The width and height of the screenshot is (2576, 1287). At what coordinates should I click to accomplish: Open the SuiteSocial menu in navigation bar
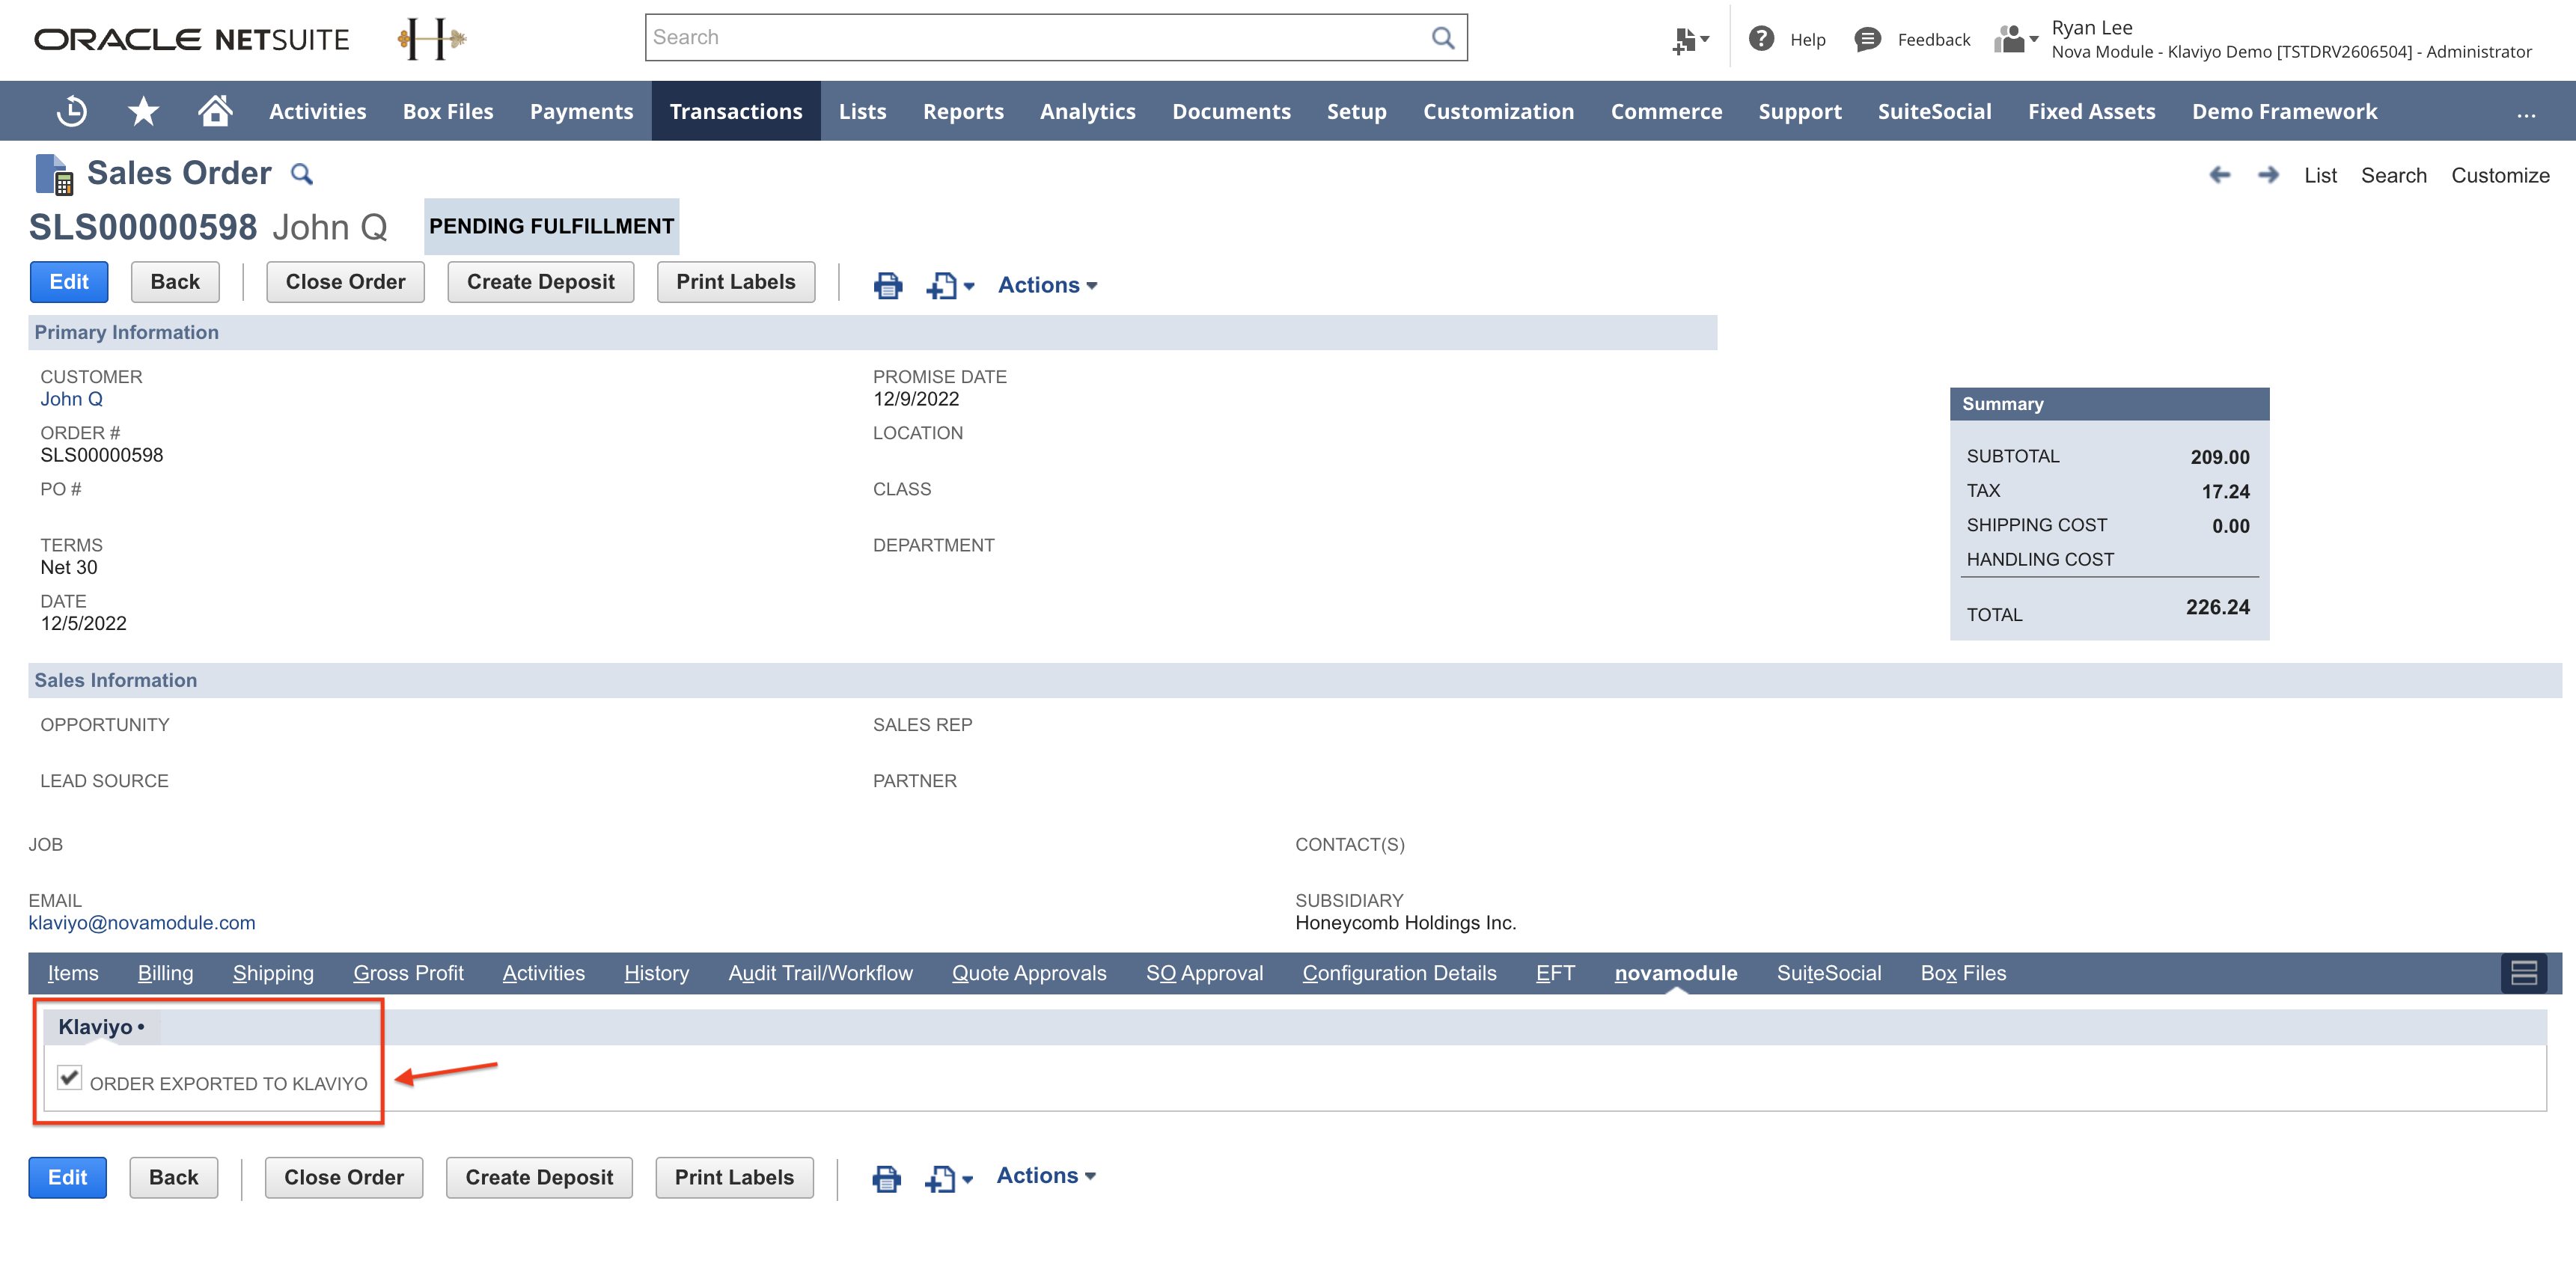coord(1934,111)
